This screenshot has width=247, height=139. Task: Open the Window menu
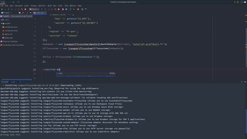[73, 6]
